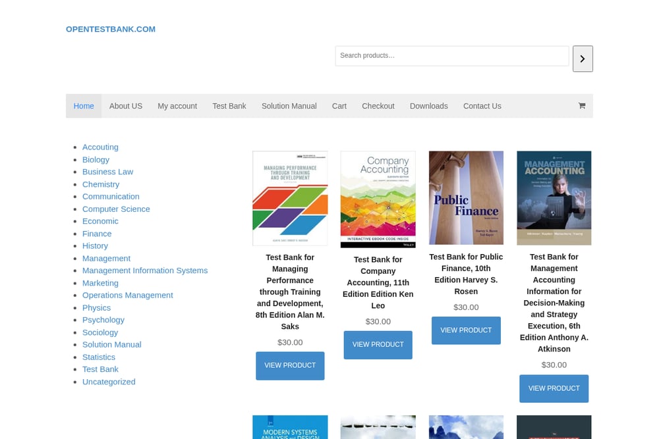Open the About US menu item
The width and height of the screenshot is (659, 439).
(126, 106)
